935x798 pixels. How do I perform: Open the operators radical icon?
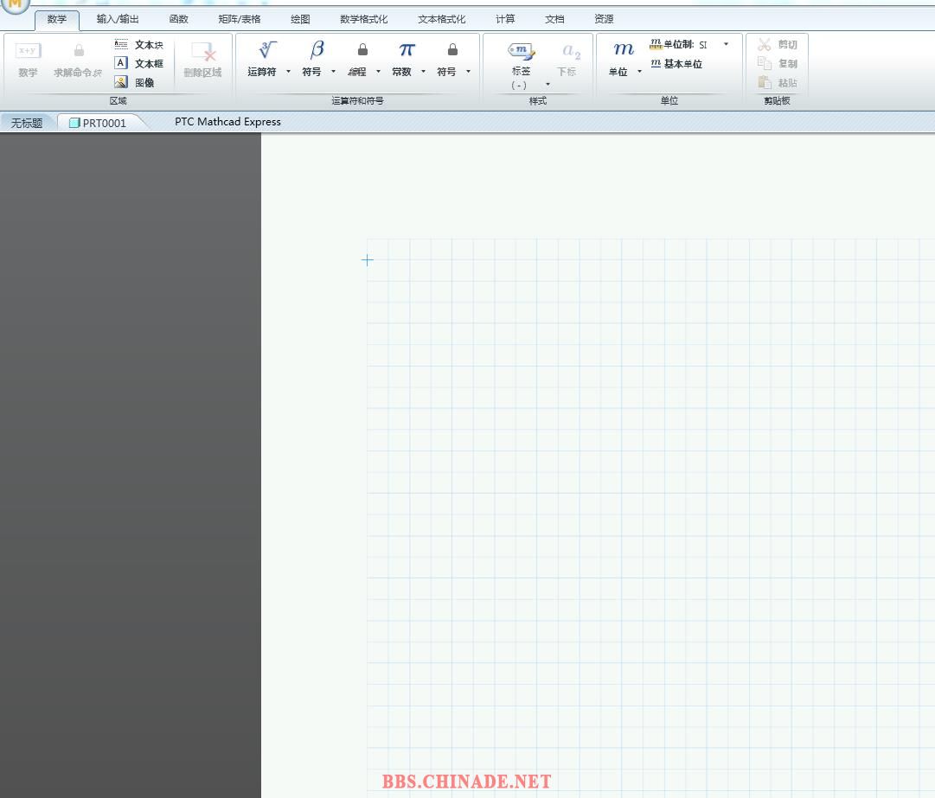(x=268, y=49)
